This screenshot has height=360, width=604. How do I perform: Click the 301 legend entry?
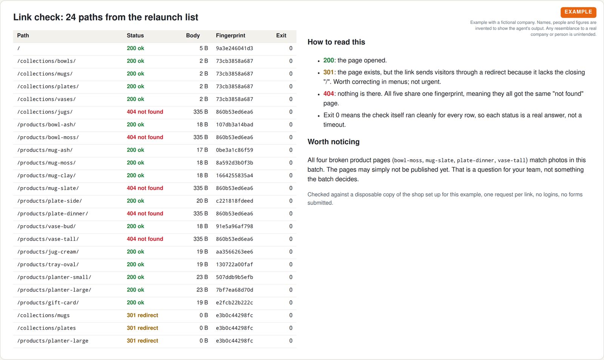click(x=328, y=72)
